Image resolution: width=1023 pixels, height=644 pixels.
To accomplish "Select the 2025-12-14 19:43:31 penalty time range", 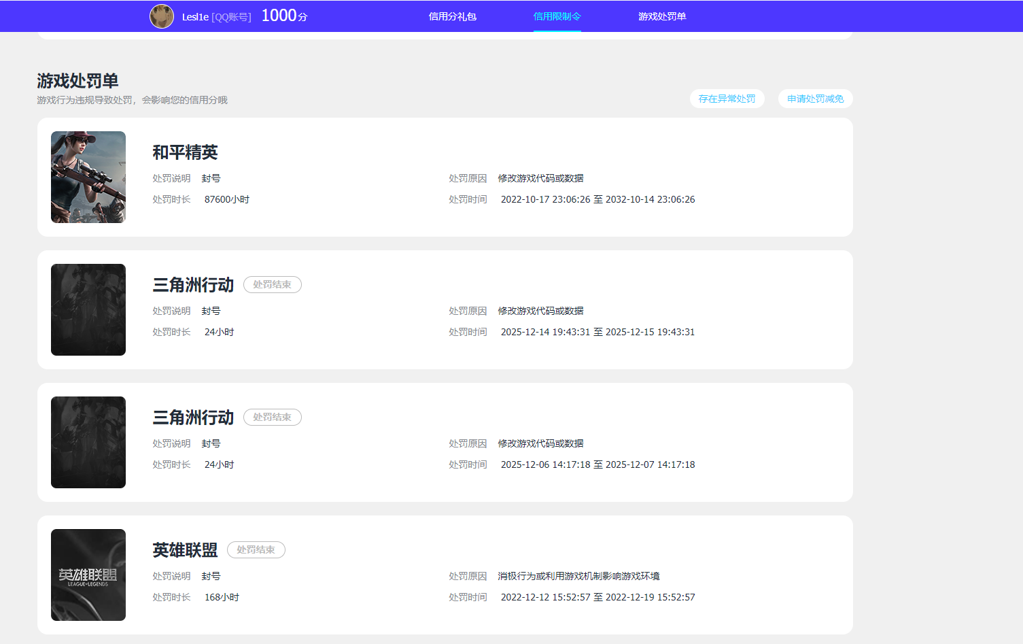I will click(597, 332).
